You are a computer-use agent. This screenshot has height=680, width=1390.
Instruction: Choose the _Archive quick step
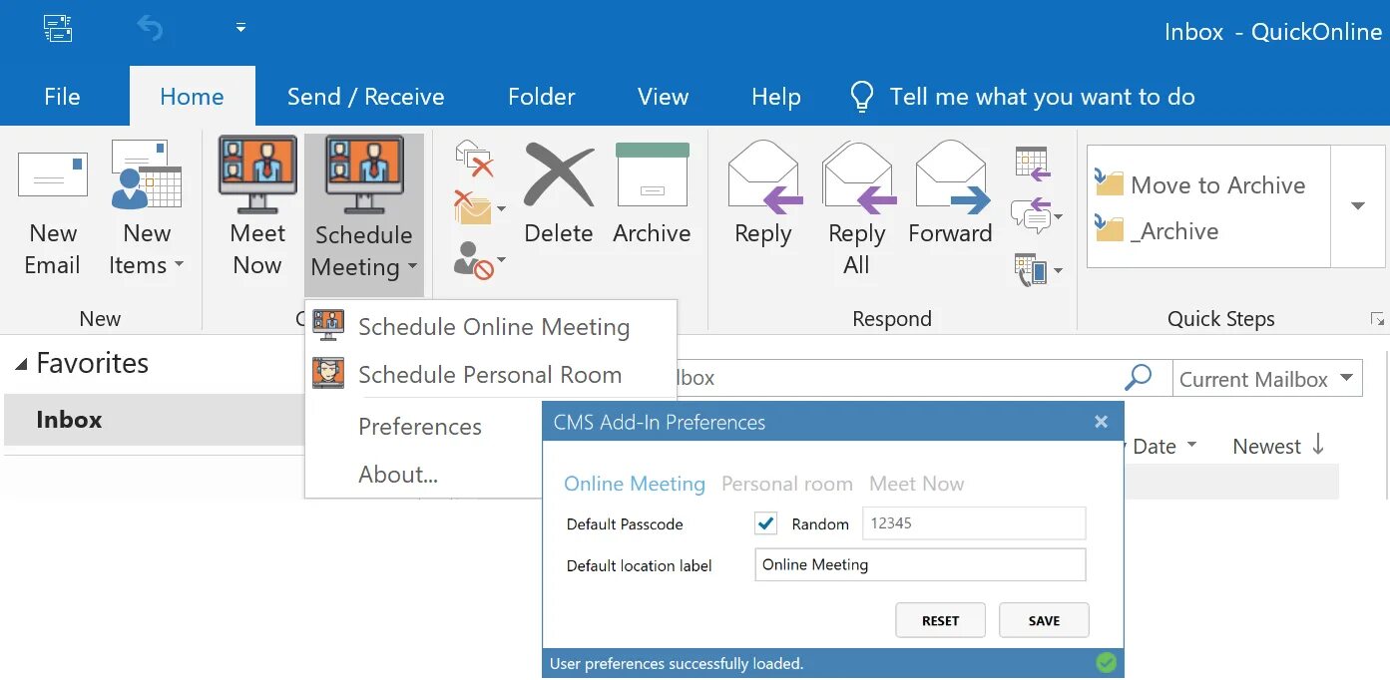point(1158,230)
